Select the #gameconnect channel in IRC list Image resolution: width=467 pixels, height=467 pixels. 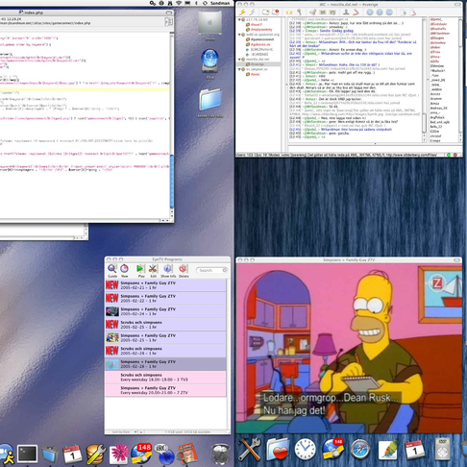262,39
